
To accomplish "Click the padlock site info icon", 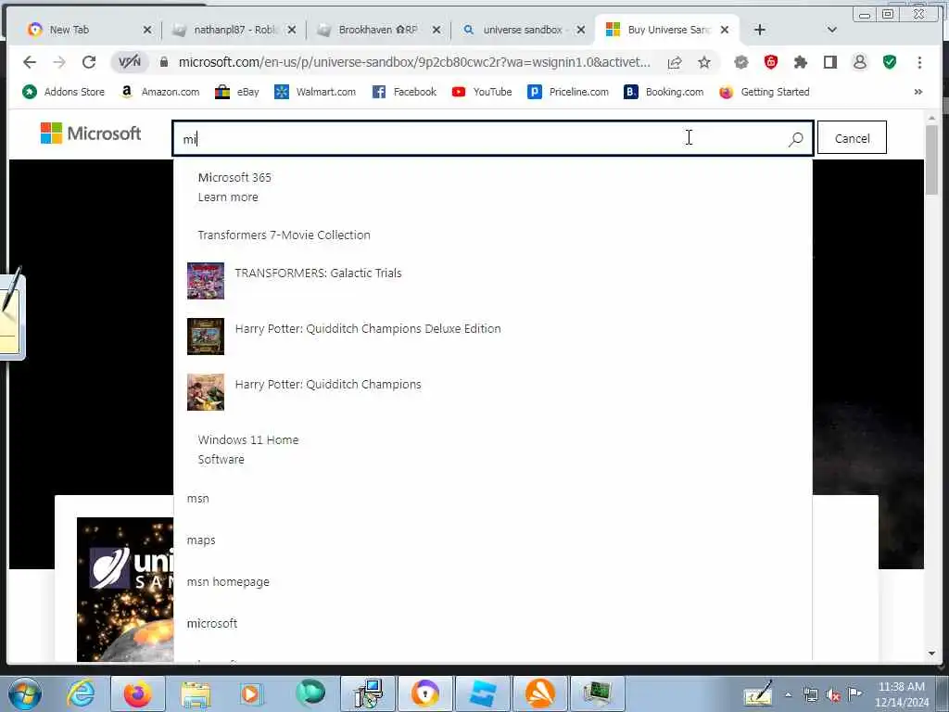I will coord(163,62).
